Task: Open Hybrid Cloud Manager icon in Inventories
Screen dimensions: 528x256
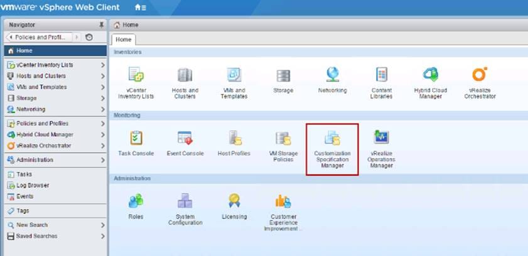Action: click(x=431, y=74)
